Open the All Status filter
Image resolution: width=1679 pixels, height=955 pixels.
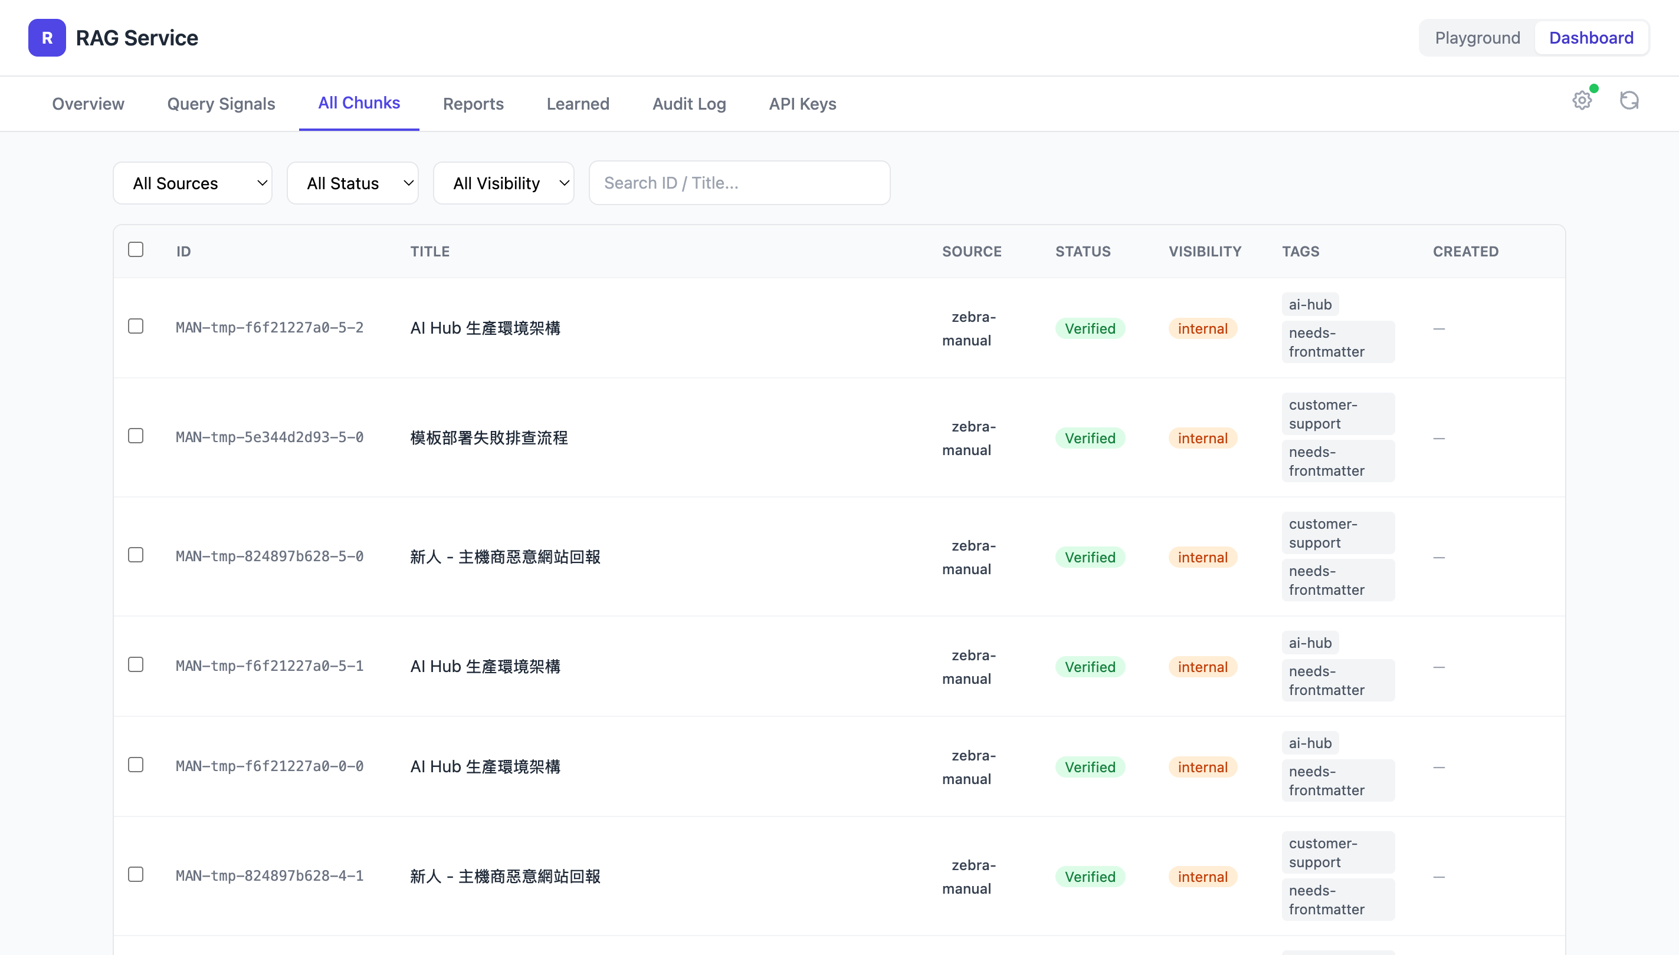point(352,183)
